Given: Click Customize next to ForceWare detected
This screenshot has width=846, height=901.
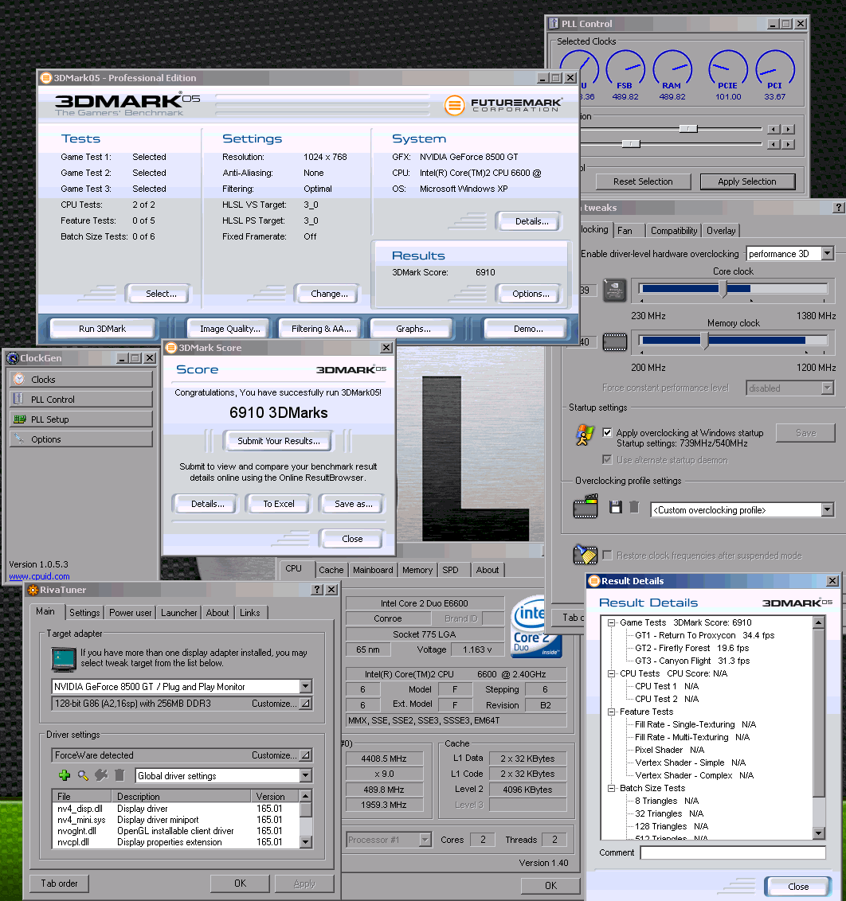Looking at the screenshot, I should point(280,755).
